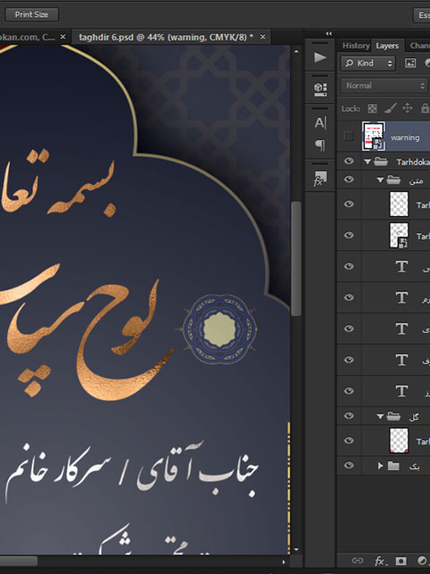
Task: Hide the Tarhdoka group with its eye
Action: (348, 161)
